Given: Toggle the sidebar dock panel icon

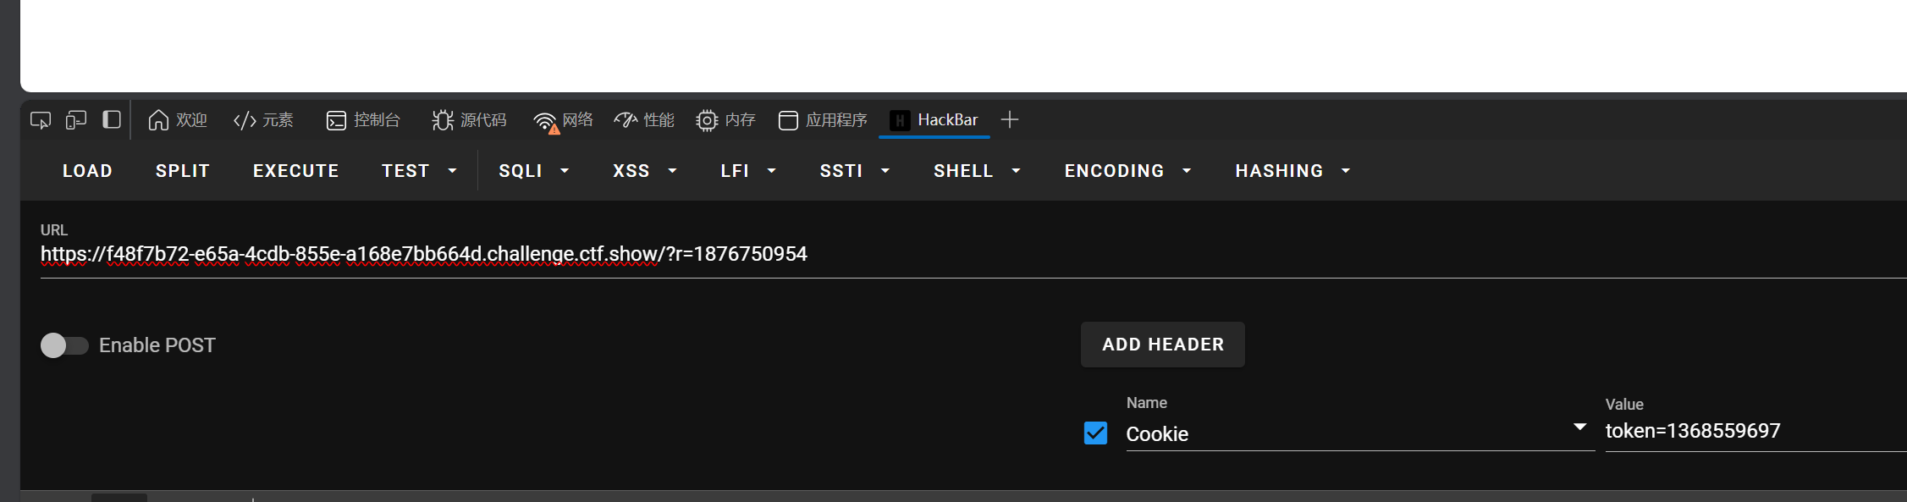Looking at the screenshot, I should 112,119.
